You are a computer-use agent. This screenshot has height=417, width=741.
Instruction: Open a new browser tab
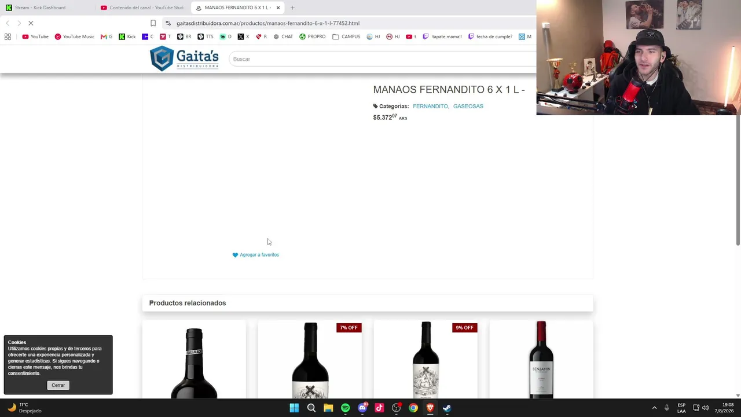292,8
